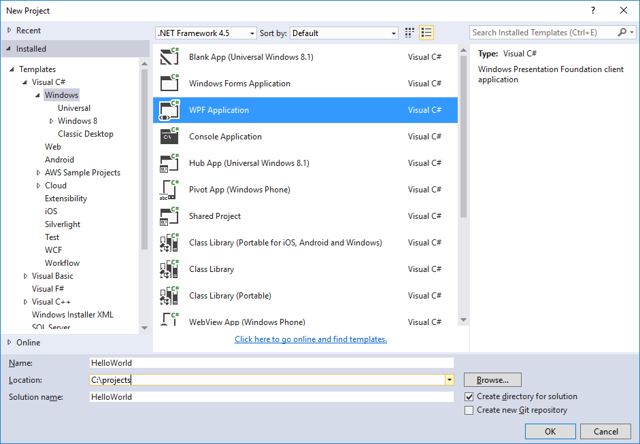
Task: Click the Cancel button
Action: click(606, 431)
